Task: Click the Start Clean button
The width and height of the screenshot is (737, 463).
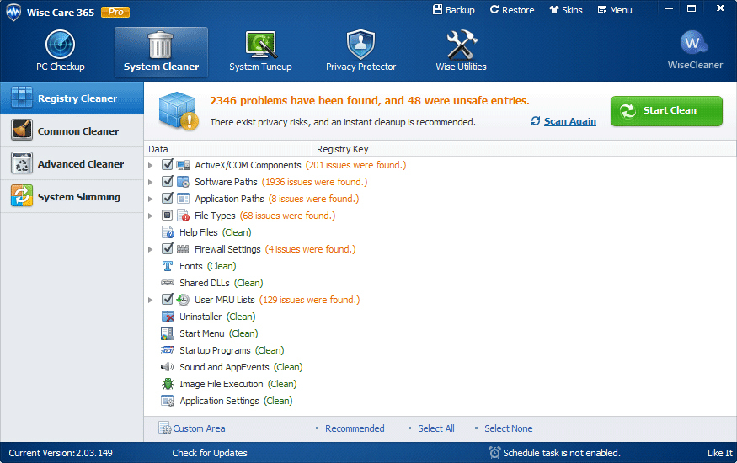Action: pos(666,111)
